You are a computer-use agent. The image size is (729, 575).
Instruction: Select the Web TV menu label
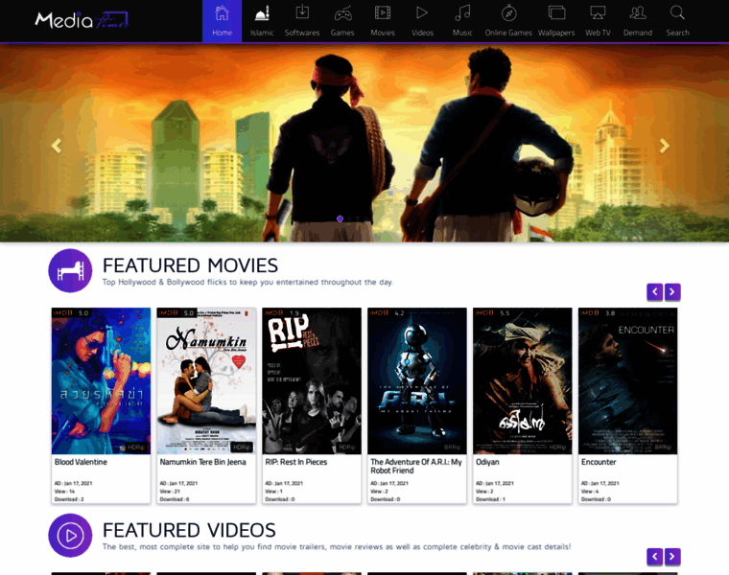598,33
